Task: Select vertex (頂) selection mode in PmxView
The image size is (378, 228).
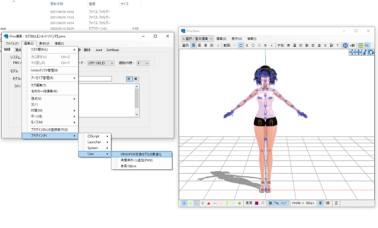Action: click(x=193, y=45)
